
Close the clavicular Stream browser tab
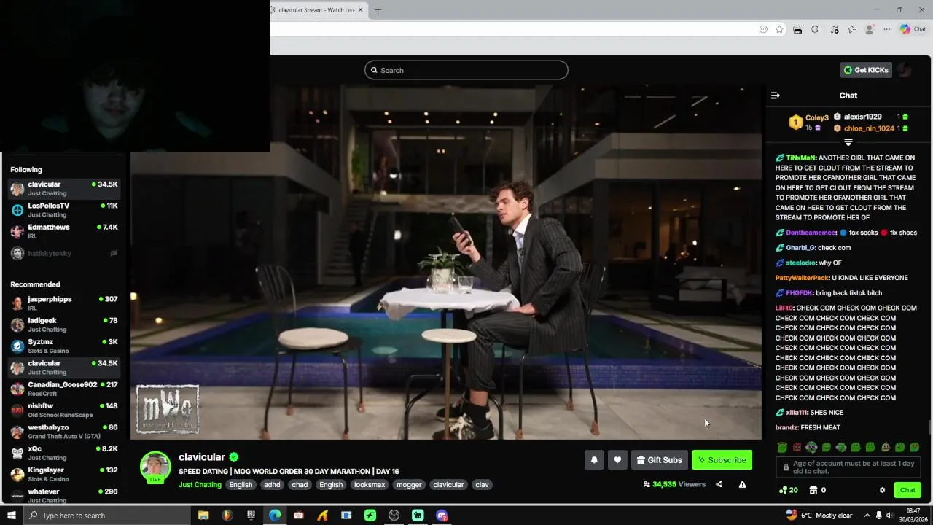tap(360, 10)
